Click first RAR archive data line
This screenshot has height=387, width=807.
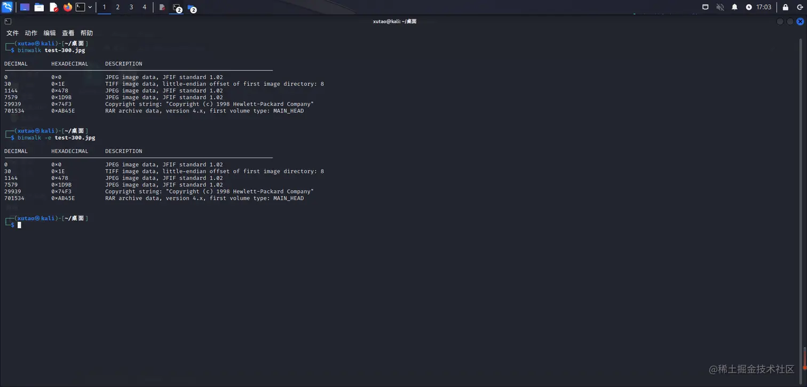[x=204, y=111]
